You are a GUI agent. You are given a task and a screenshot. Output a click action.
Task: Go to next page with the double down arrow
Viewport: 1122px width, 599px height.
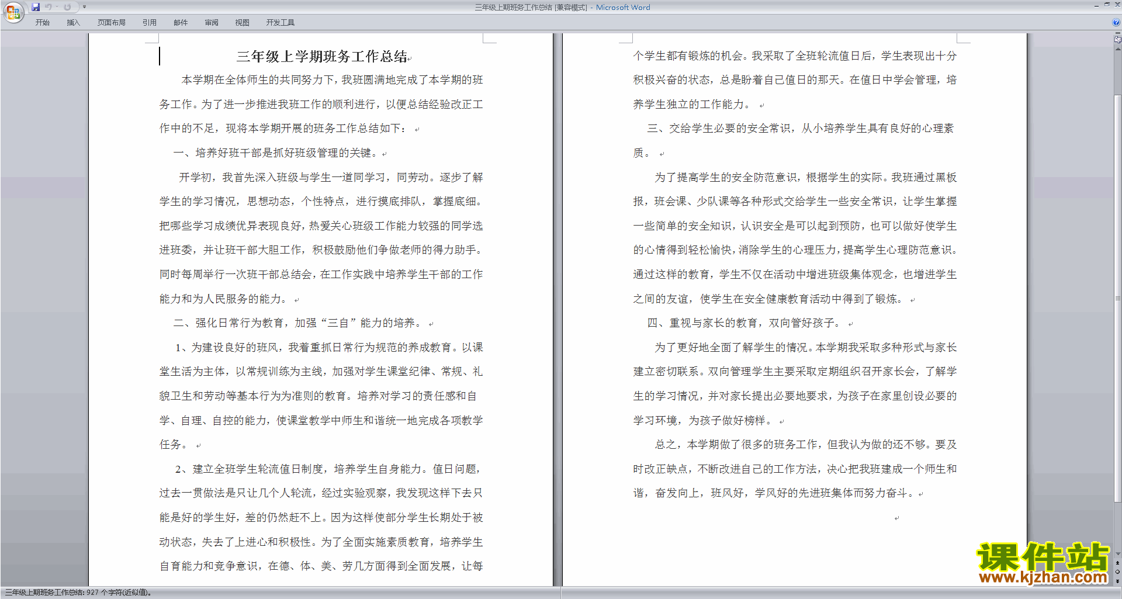(x=1117, y=581)
